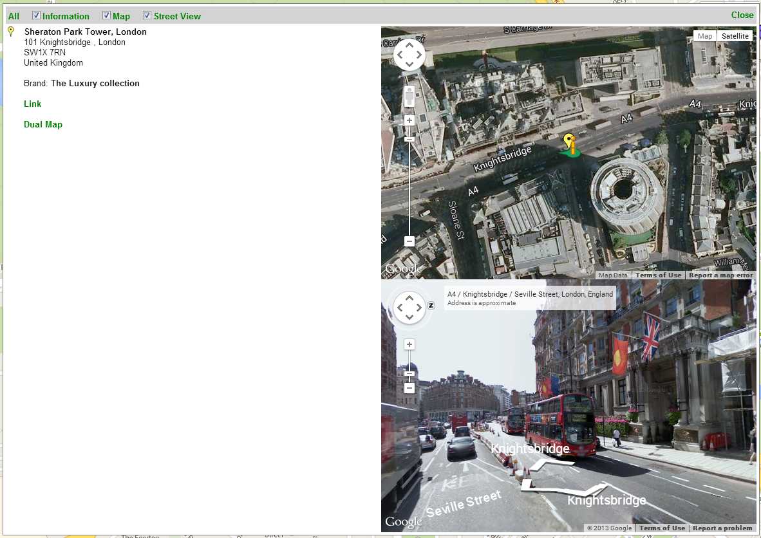Image resolution: width=761 pixels, height=538 pixels.
Task: Click Map Data label on map
Action: 613,275
